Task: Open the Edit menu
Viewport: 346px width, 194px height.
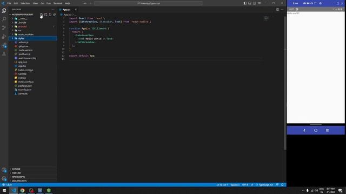Action: pos(16,3)
